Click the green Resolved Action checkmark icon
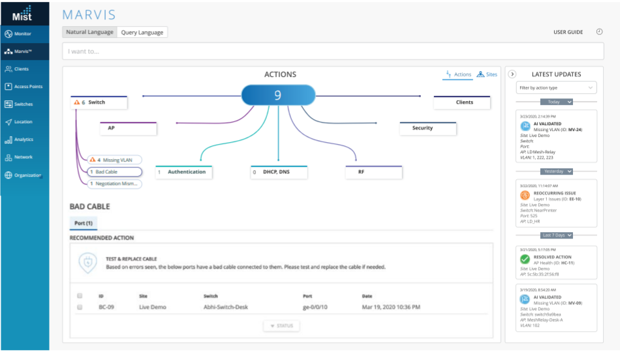620x352 pixels. click(x=525, y=259)
